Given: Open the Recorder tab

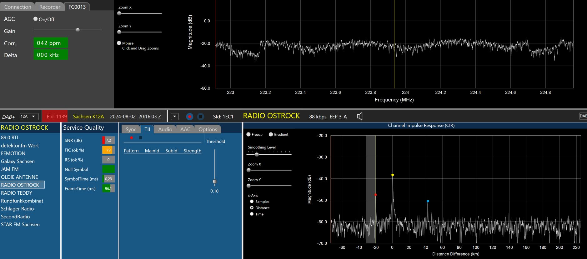Looking at the screenshot, I should pyautogui.click(x=50, y=7).
